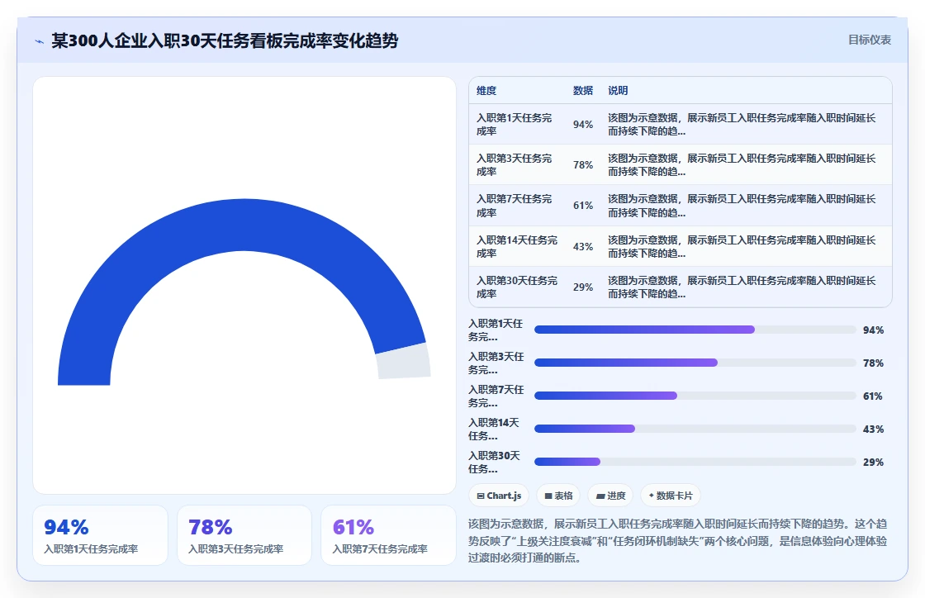The width and height of the screenshot is (925, 598).
Task: Click the gray unfilled gauge segment
Action: click(x=404, y=362)
